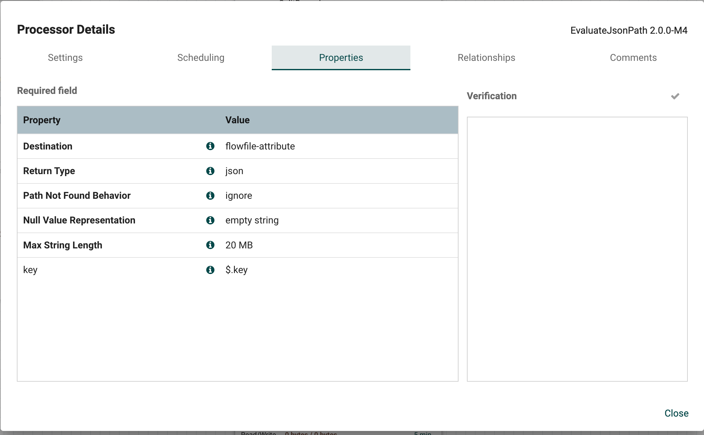Viewport: 704px width, 435px height.
Task: Click the $.key value
Action: (x=236, y=270)
